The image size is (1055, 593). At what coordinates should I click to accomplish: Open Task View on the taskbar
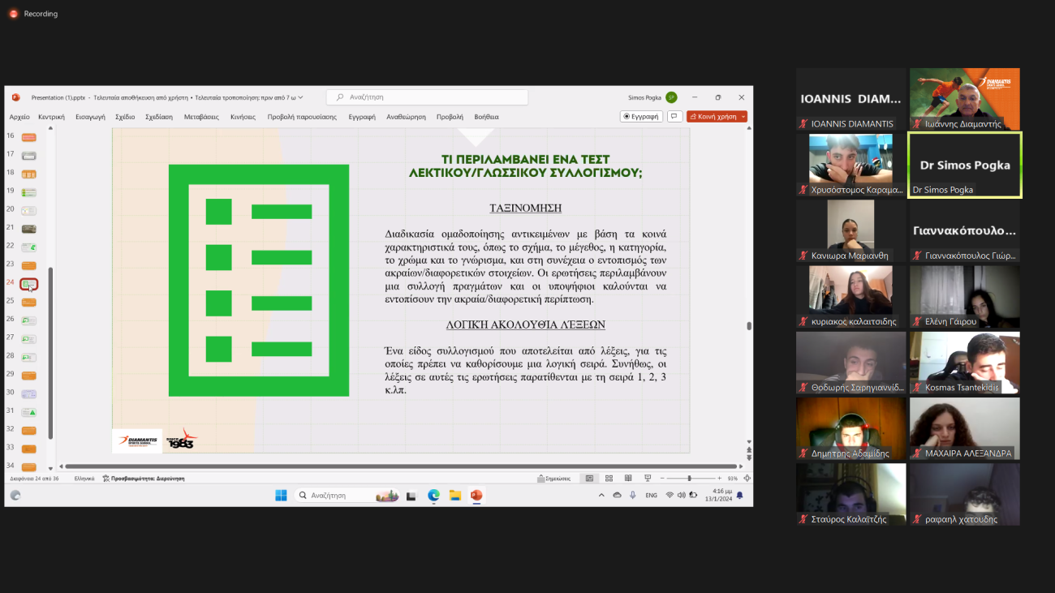click(x=411, y=495)
